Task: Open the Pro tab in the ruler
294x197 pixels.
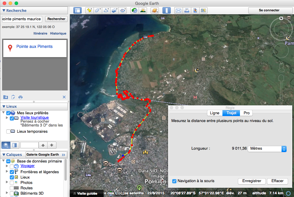Action: [246, 113]
